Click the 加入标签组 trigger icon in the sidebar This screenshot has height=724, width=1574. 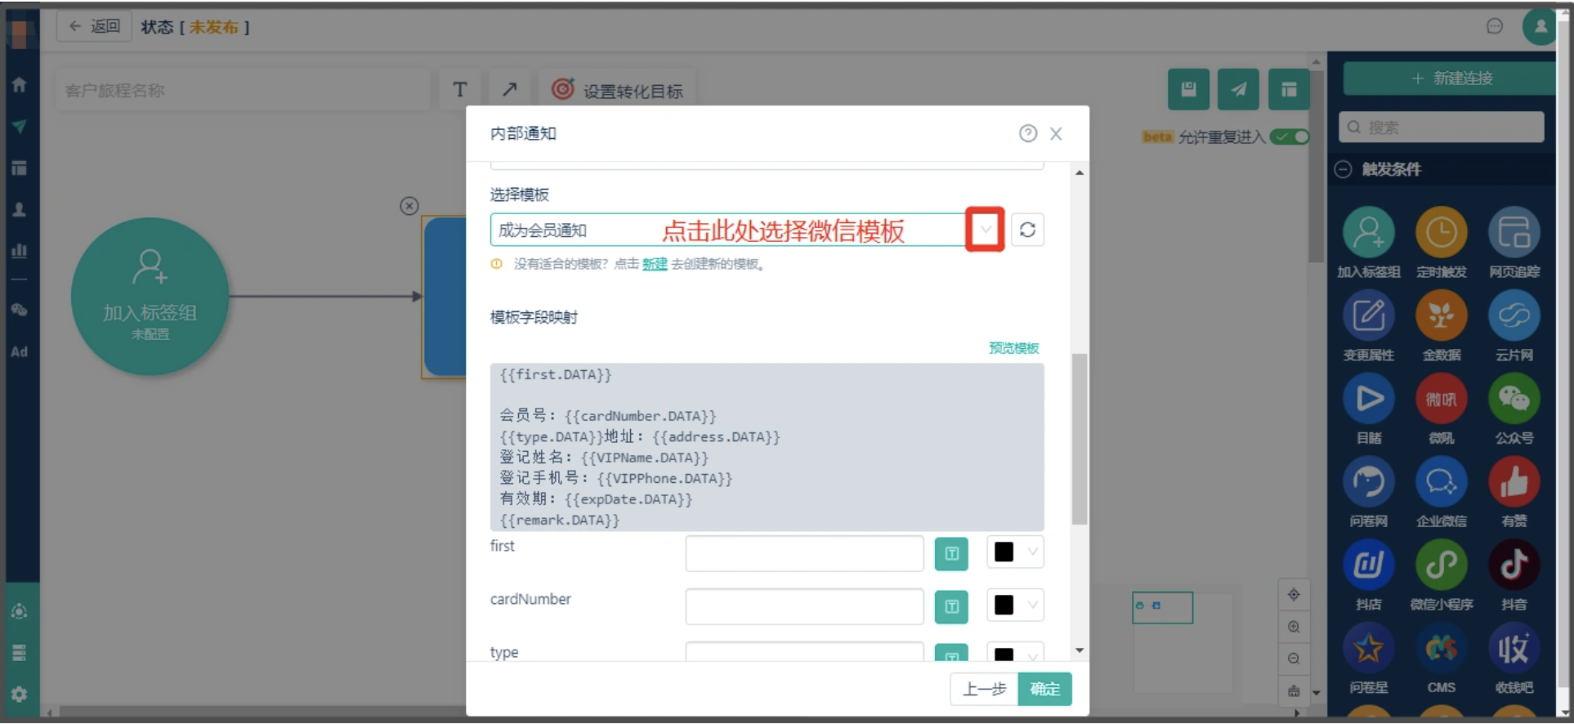[1368, 233]
